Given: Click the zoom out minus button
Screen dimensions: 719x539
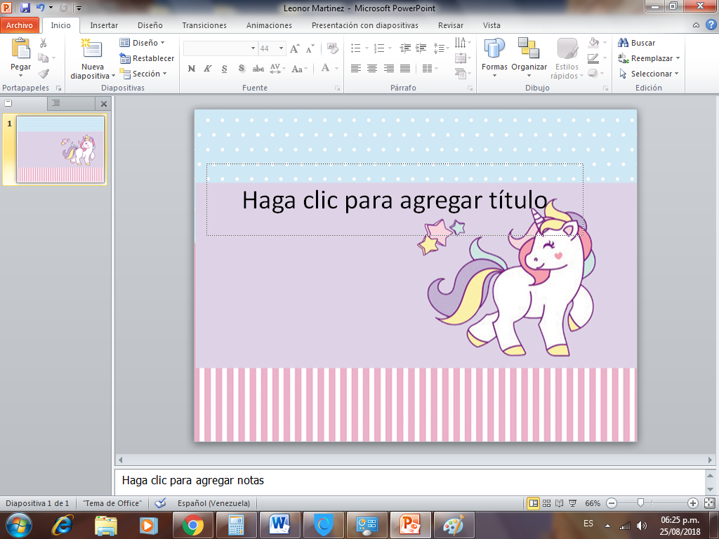Looking at the screenshot, I should click(612, 503).
